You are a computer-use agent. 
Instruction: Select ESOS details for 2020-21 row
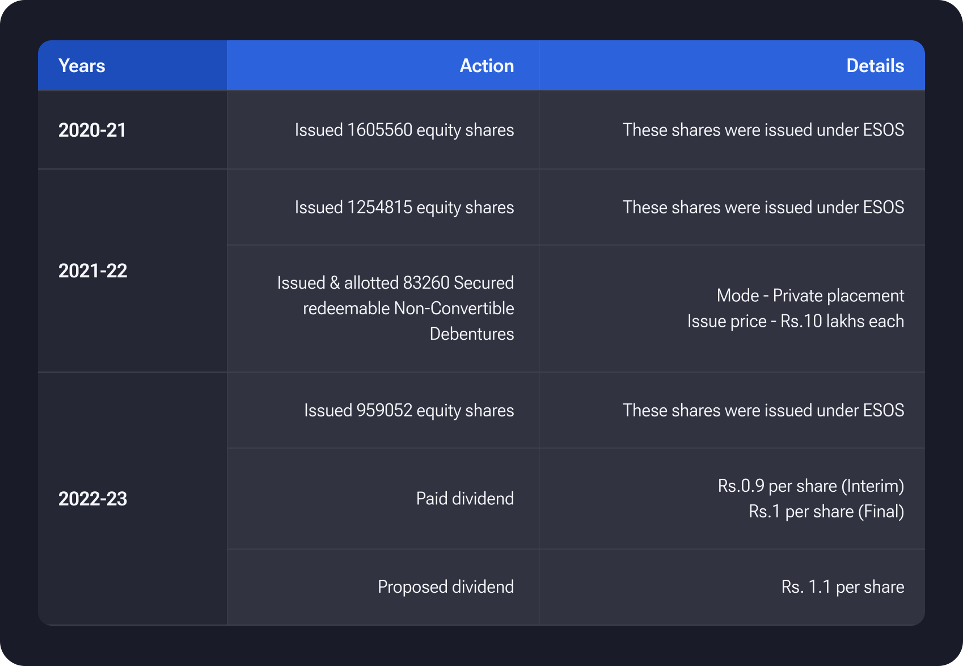763,130
